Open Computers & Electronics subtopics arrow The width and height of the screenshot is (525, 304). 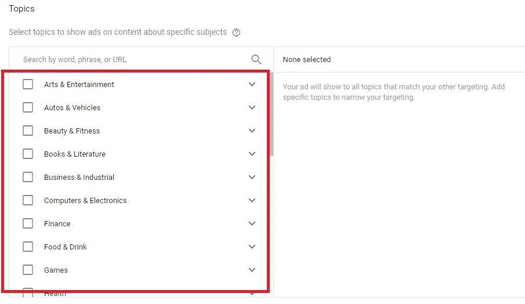pos(252,200)
